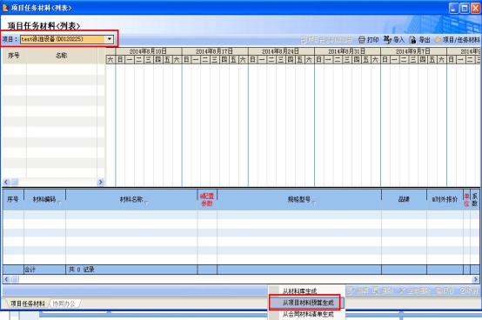The width and height of the screenshot is (482, 320).
Task: Click the 打印 print toolbar button
Action: (x=369, y=40)
